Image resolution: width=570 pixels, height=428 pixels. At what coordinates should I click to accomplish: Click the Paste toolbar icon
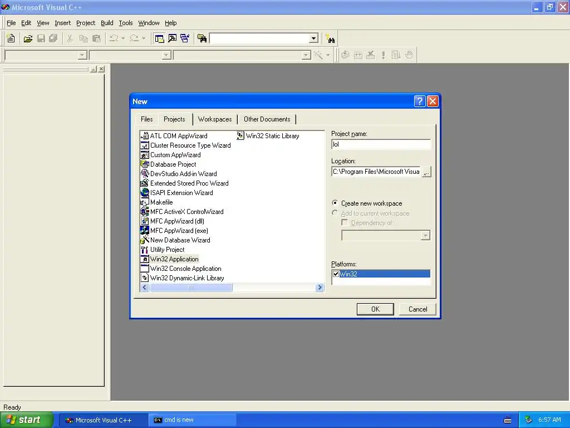coord(96,38)
